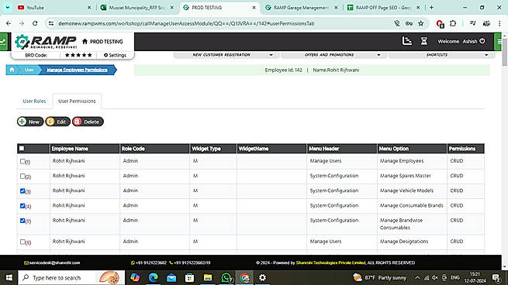This screenshot has width=508, height=285.
Task: Reload the current page
Action: point(35,23)
